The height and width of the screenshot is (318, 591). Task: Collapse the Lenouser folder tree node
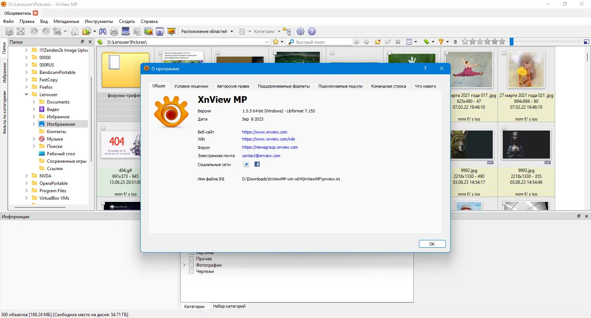[x=27, y=95]
